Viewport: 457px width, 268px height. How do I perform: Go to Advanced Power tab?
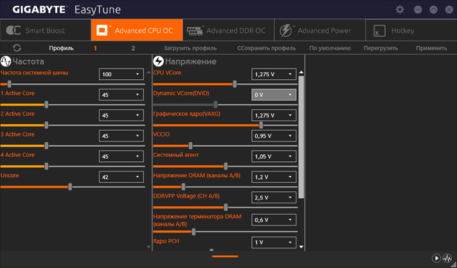tap(320, 30)
